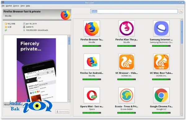
Task: Select the Opera Mini app icon
Action: click(x=92, y=95)
